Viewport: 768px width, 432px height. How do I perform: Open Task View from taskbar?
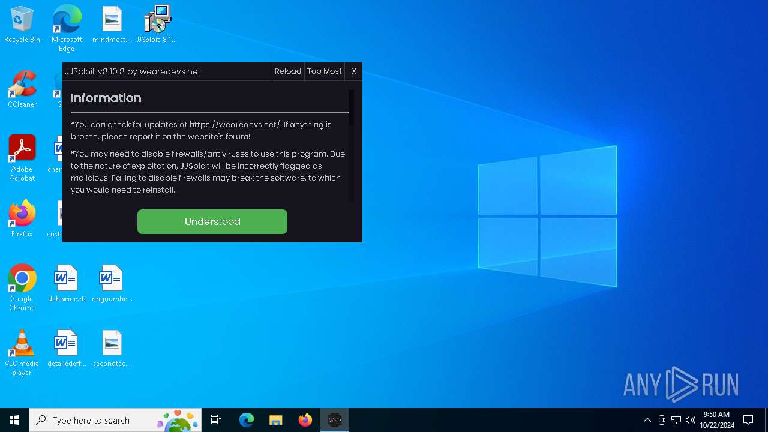[216, 420]
